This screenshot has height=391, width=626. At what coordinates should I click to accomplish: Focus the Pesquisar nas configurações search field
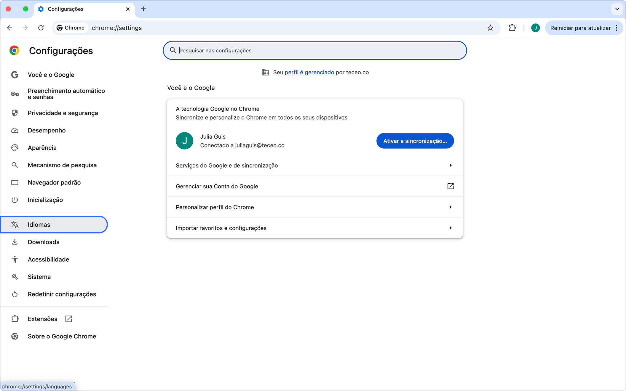314,50
